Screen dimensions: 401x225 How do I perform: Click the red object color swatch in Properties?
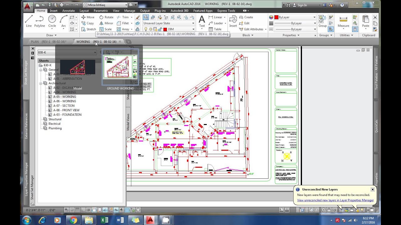point(276,17)
